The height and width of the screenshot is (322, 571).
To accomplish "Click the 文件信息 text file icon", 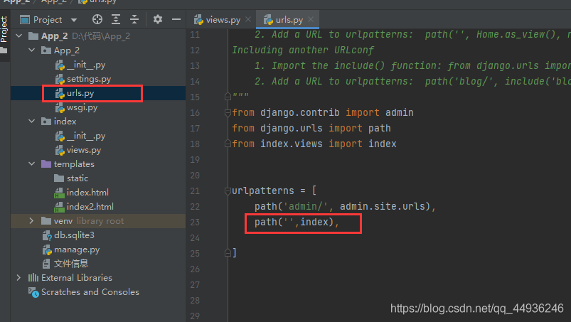I will click(x=46, y=264).
